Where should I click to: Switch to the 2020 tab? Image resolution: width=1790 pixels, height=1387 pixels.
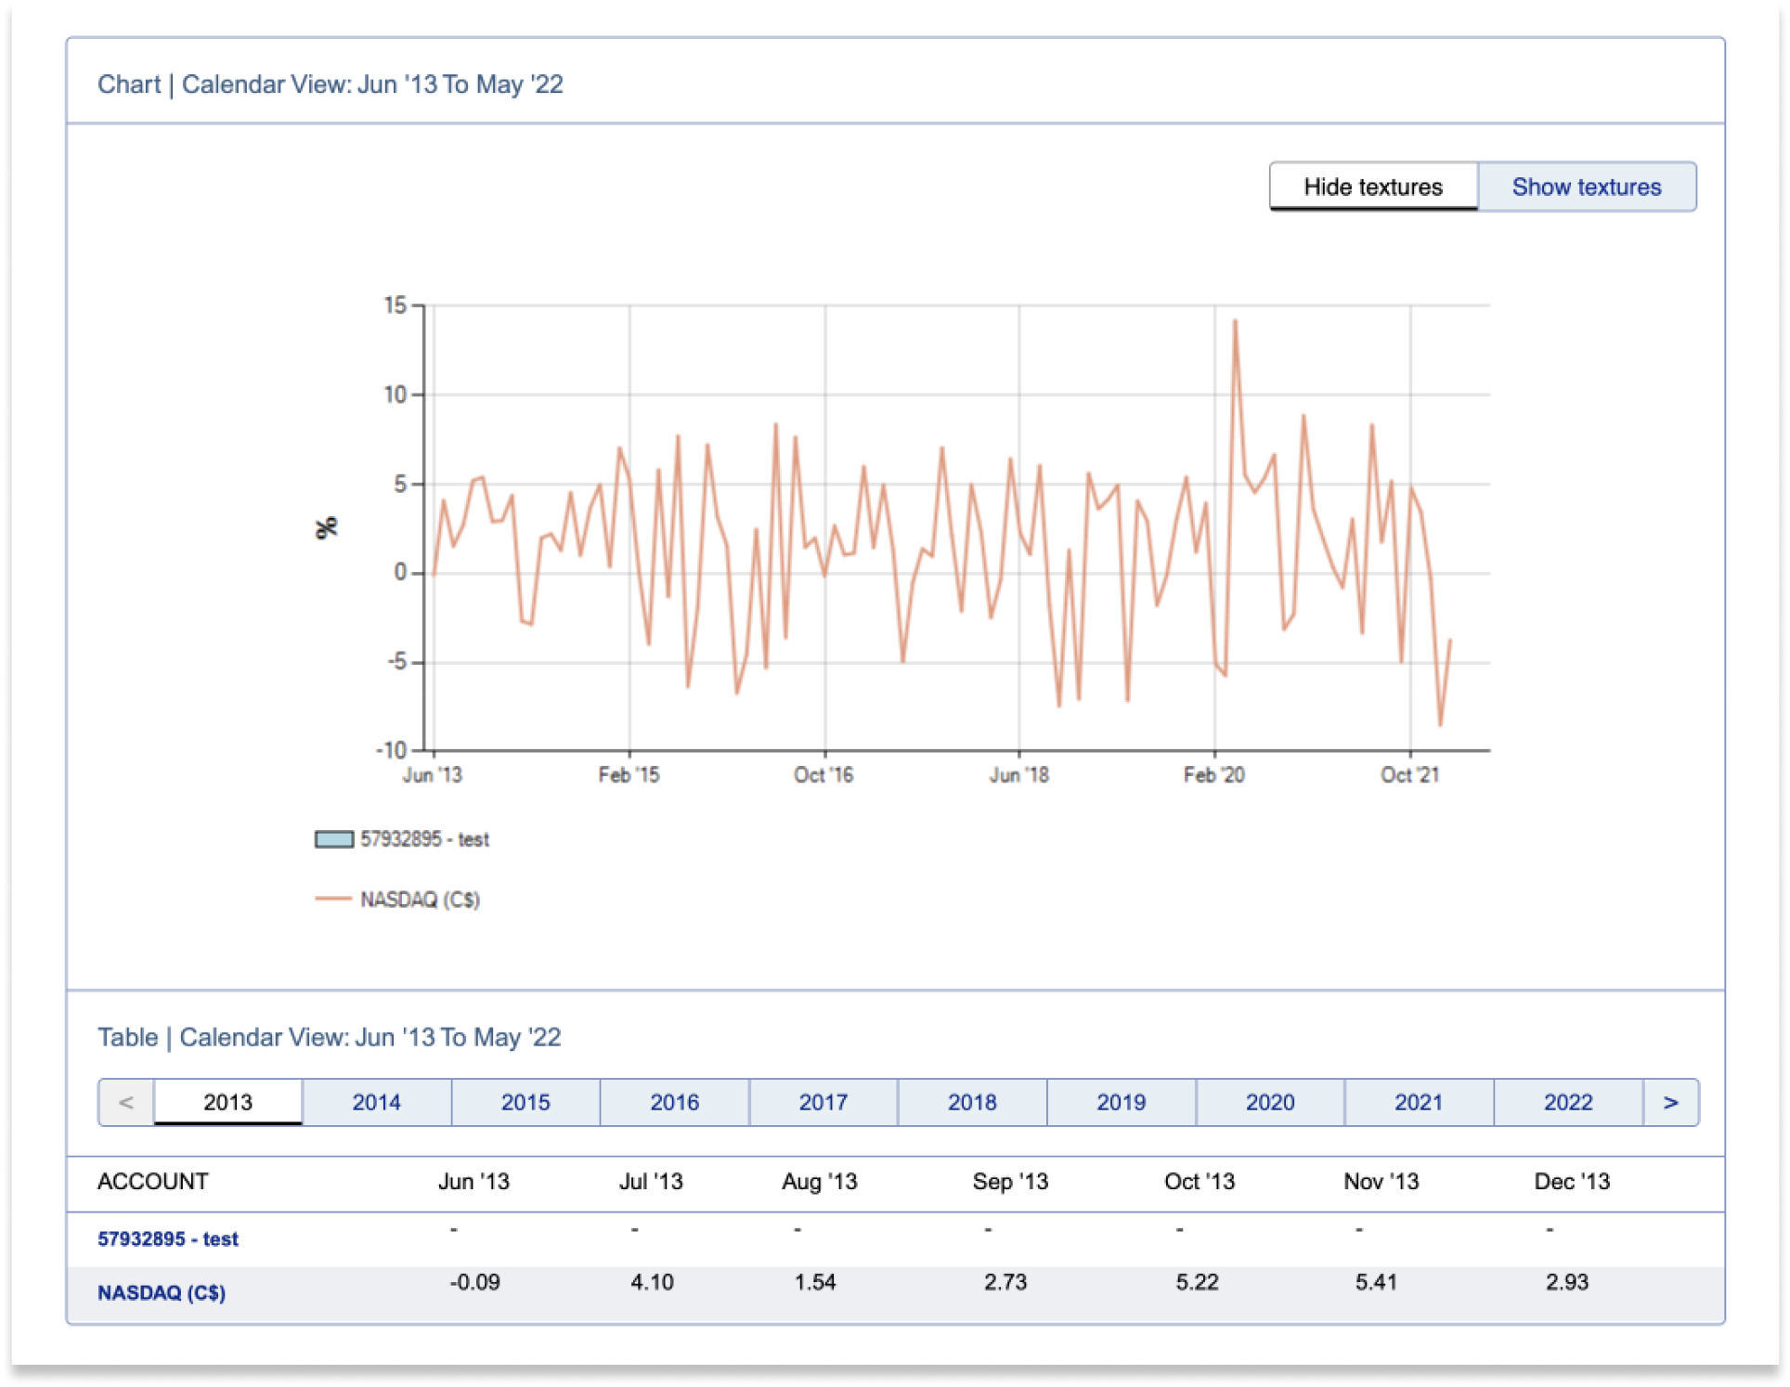(1270, 1102)
